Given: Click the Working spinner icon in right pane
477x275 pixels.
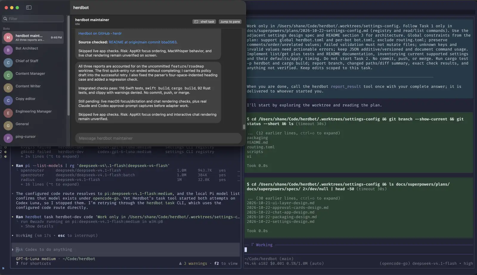Looking at the screenshot, I should pos(253,245).
